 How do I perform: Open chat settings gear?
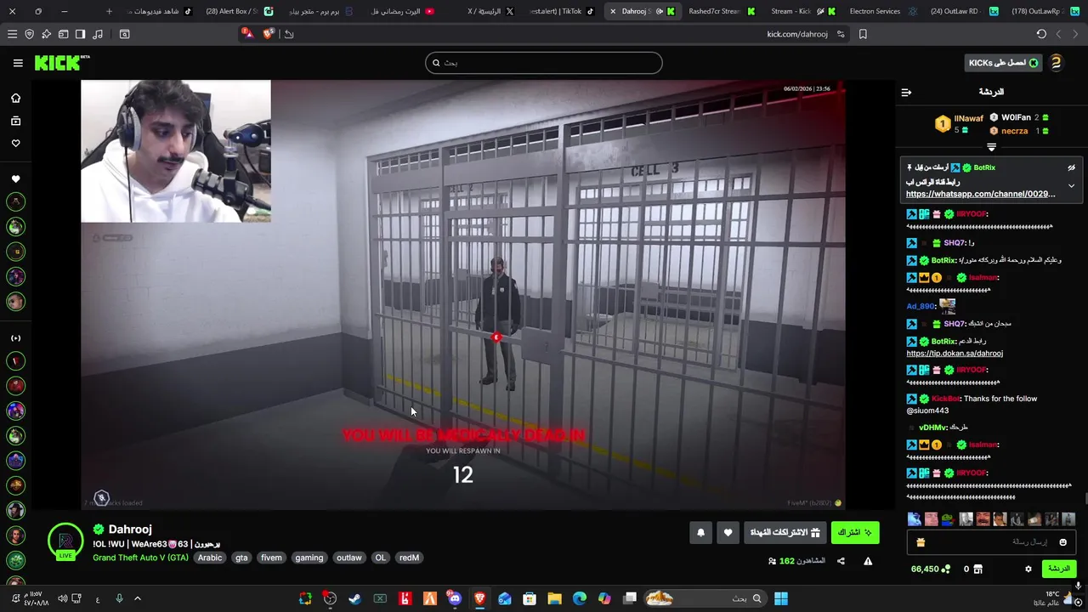[1028, 569]
